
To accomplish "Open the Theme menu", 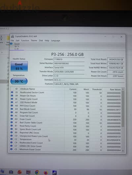I will coord(34,40).
